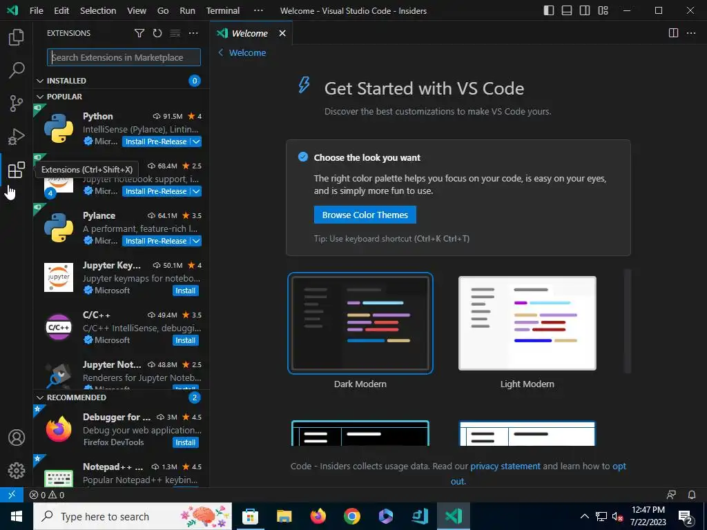Click the walkthrough vertical scrollbar
Viewport: 707px width, 530px height.
point(627,321)
